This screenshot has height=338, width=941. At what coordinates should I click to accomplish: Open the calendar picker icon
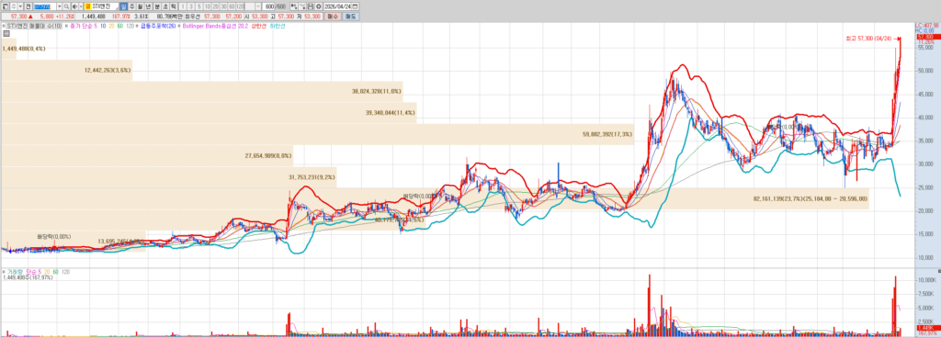(356, 6)
